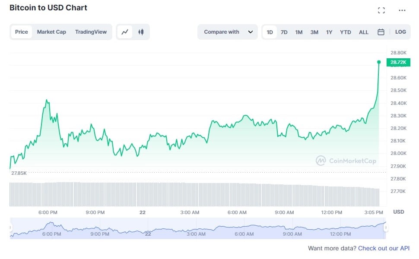Switch to line chart view

click(x=125, y=32)
